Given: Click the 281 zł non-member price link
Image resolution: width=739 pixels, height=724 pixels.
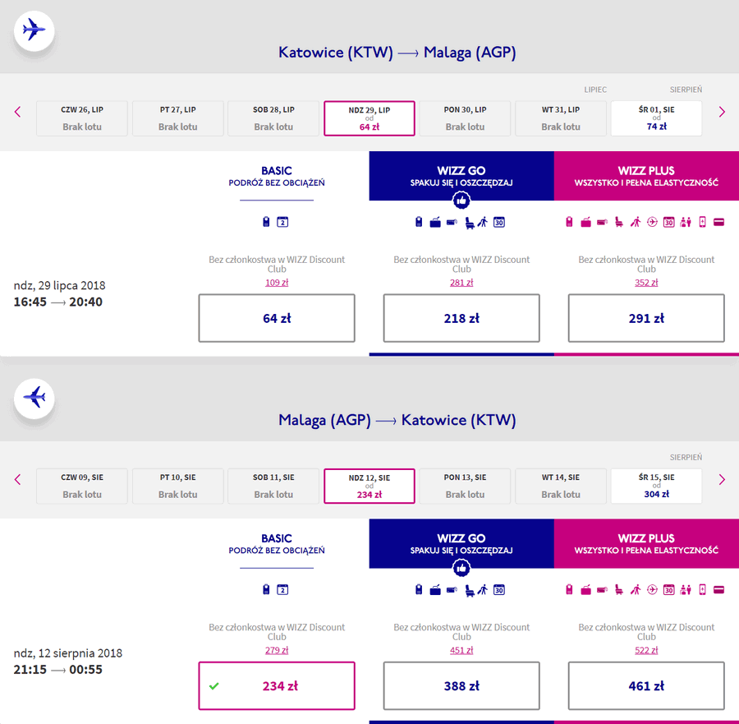Looking at the screenshot, I should (x=461, y=283).
